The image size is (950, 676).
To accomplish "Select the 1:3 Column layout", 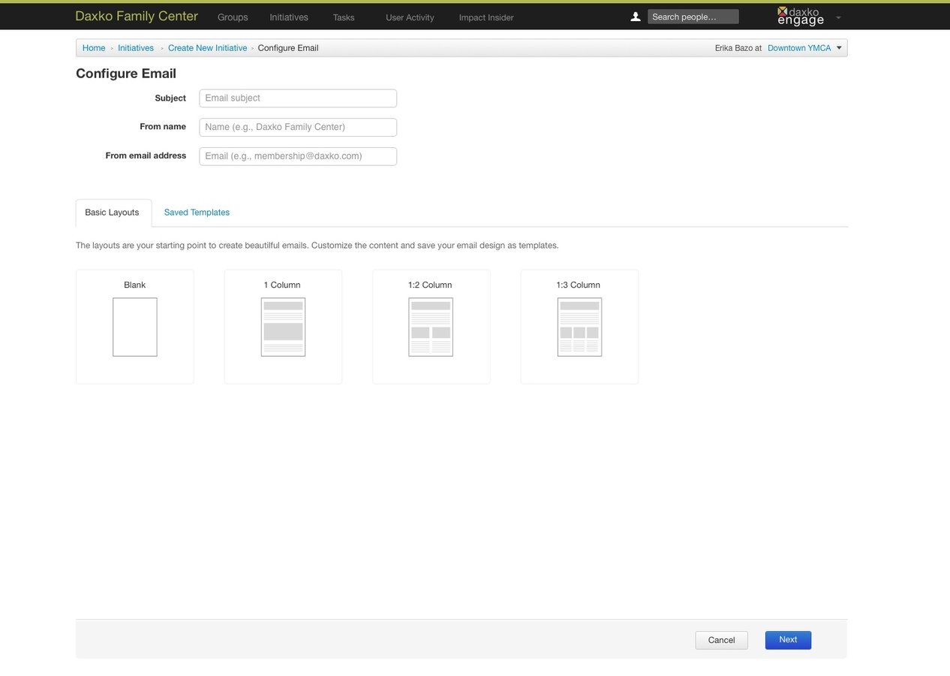I will click(x=579, y=327).
